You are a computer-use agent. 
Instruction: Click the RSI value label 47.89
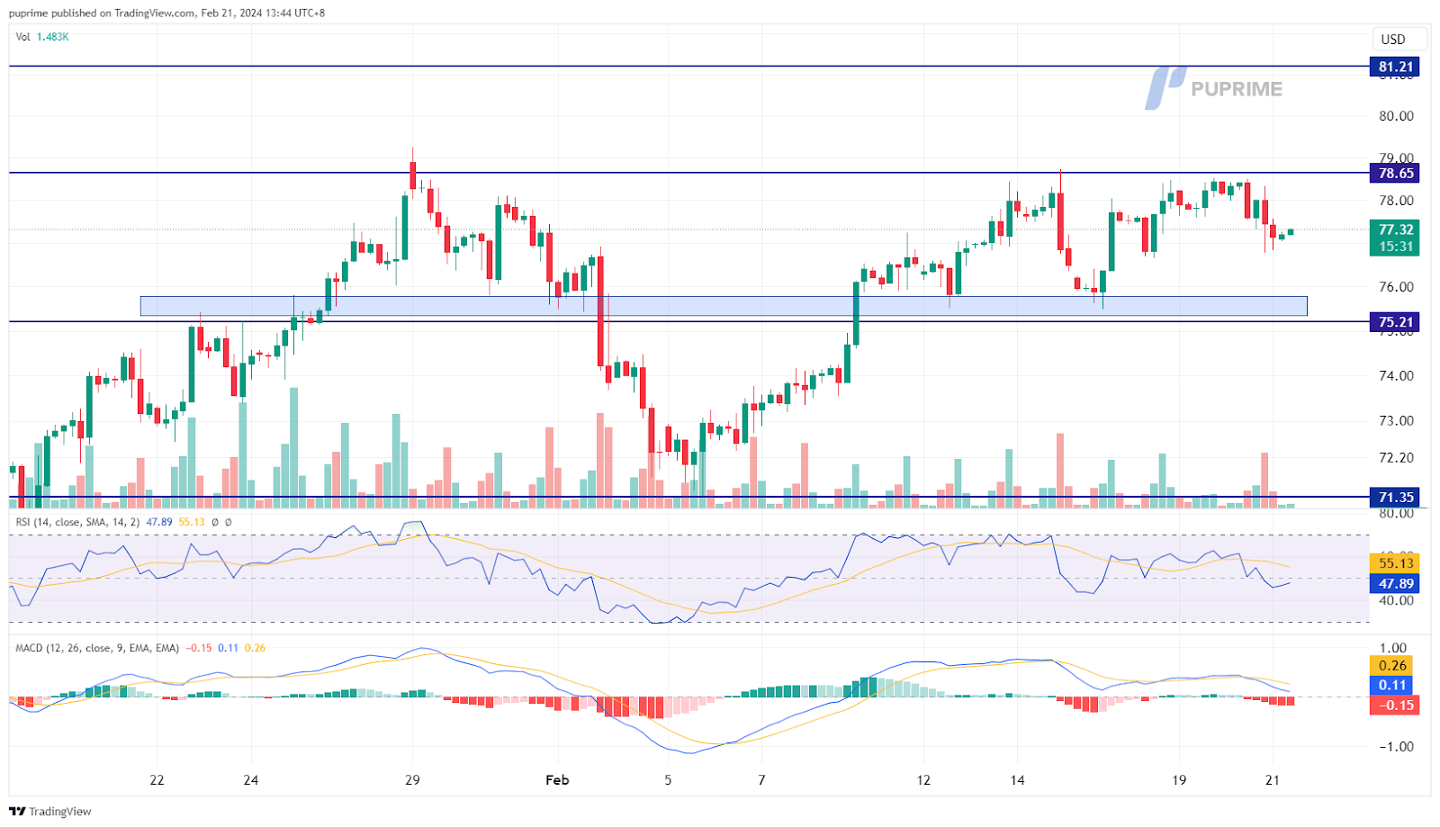(1395, 584)
